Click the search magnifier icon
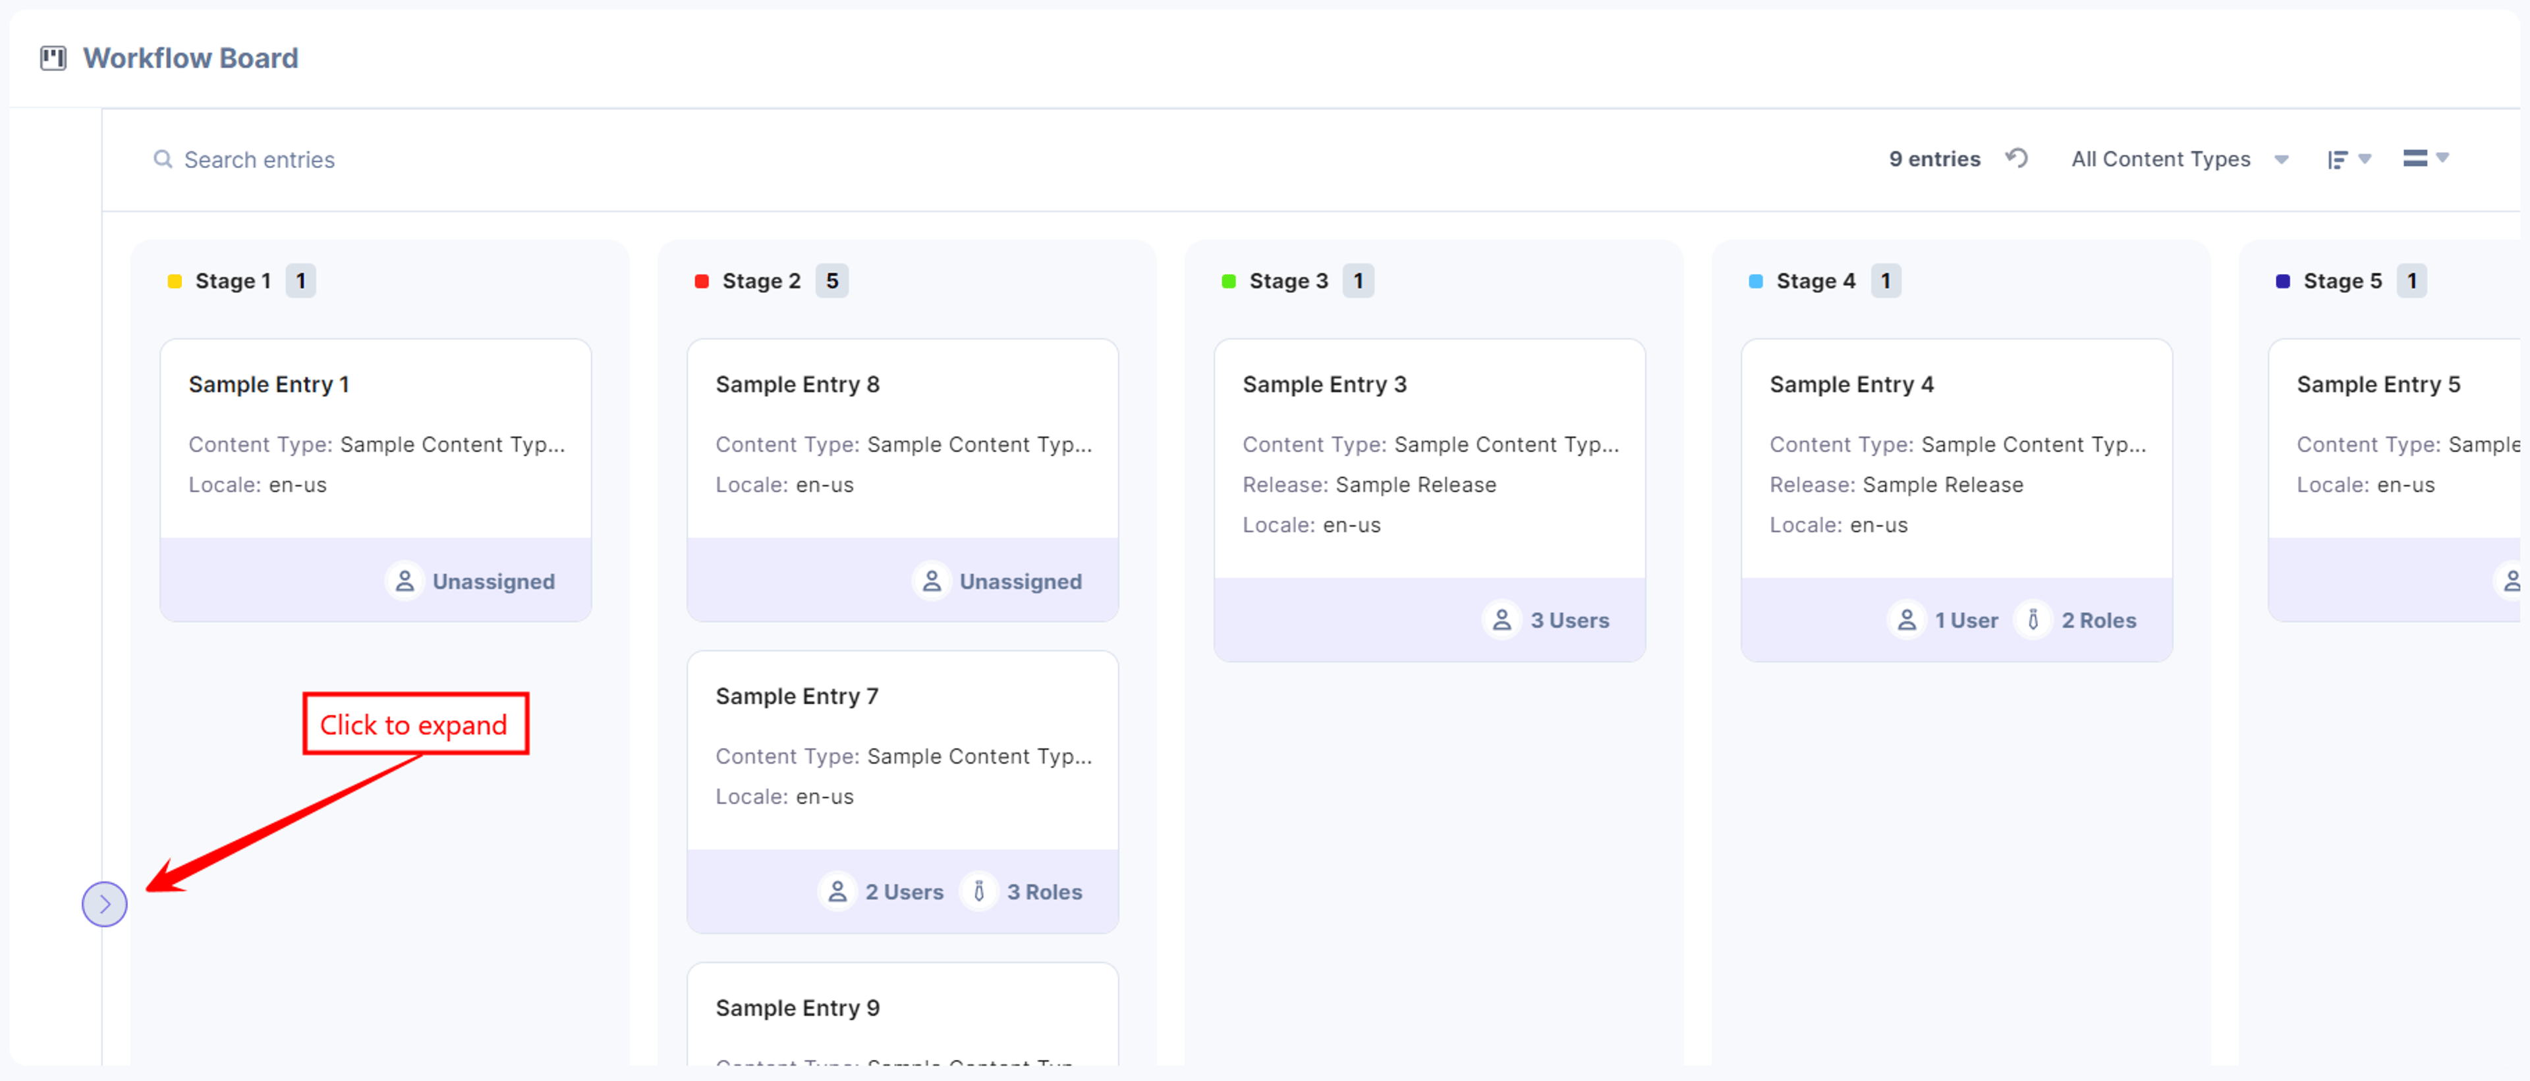This screenshot has height=1081, width=2530. click(163, 159)
